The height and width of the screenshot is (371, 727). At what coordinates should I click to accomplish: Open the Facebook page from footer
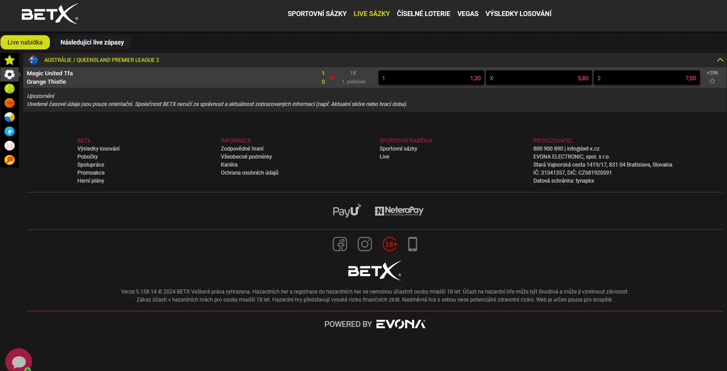[x=340, y=244]
